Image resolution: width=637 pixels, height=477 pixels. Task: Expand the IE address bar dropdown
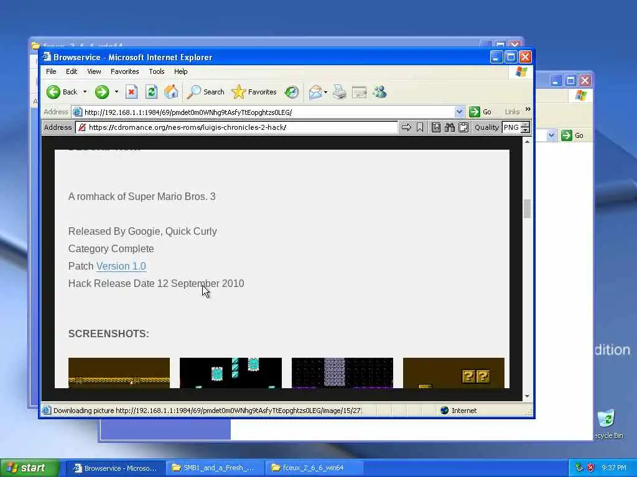pyautogui.click(x=459, y=112)
